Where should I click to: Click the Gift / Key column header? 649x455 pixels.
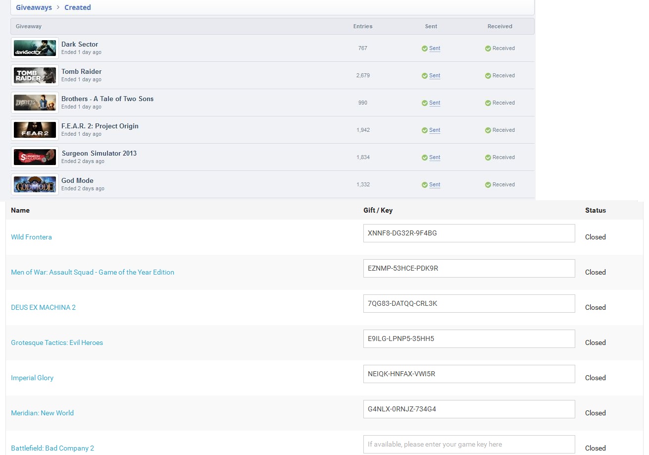(x=378, y=210)
